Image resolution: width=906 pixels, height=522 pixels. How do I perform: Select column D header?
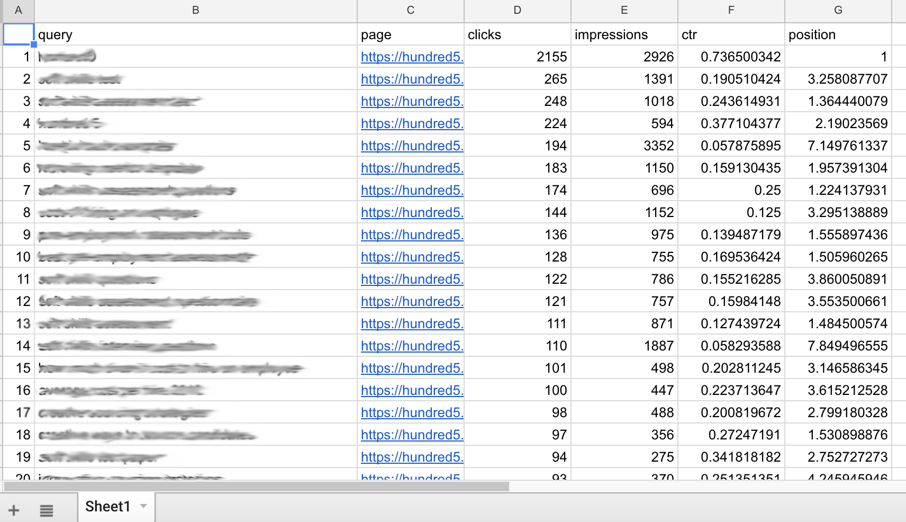(x=518, y=10)
